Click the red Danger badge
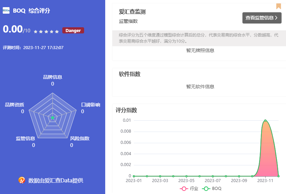The image size is (286, 194). click(x=73, y=31)
